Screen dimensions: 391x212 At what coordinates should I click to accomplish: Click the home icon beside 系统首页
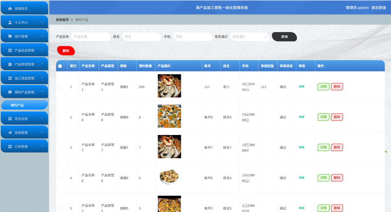(x=10, y=8)
